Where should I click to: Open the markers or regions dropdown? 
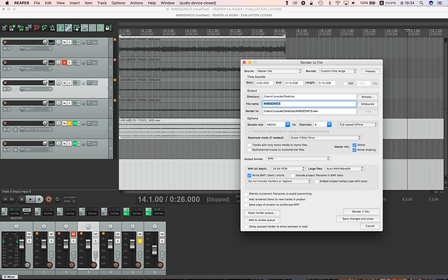pos(279,181)
